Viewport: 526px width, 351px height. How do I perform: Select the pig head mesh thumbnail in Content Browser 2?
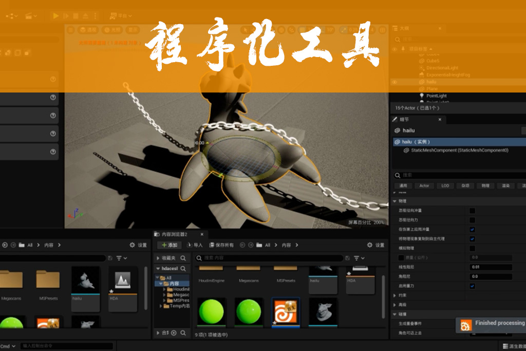[323, 312]
